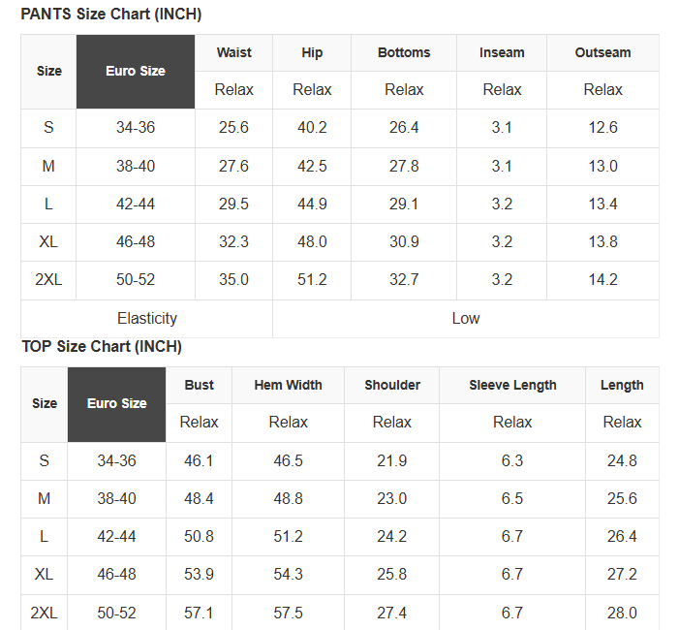The image size is (679, 630).
Task: Click the Elasticity row label
Action: coord(147,318)
